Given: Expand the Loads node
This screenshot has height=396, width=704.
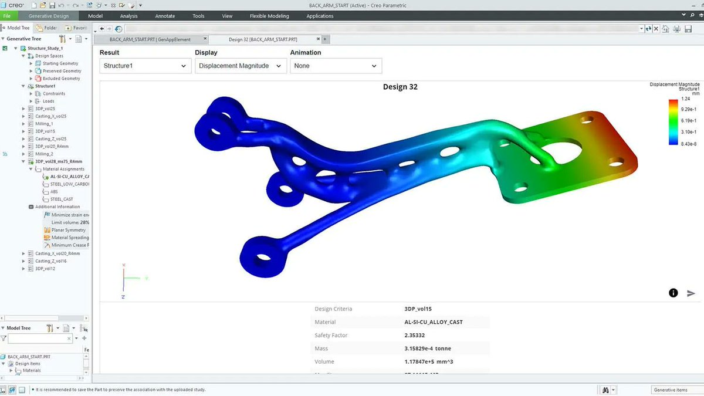Looking at the screenshot, I should click(31, 101).
